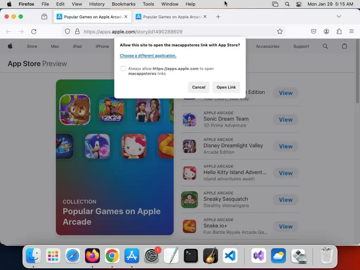
Task: Click iPad in Apple navigation
Action: point(77,46)
